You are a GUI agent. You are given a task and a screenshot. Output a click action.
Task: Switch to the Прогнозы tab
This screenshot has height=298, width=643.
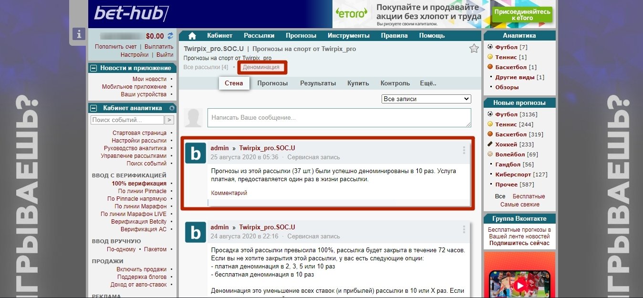coord(272,83)
